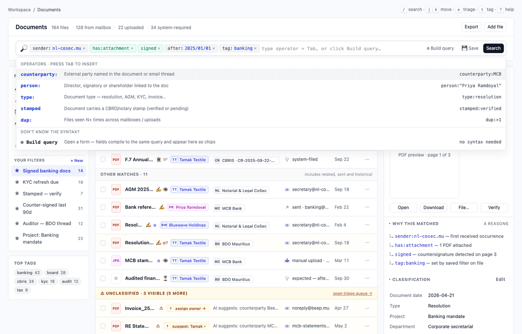Click the Verify button

coord(494,208)
